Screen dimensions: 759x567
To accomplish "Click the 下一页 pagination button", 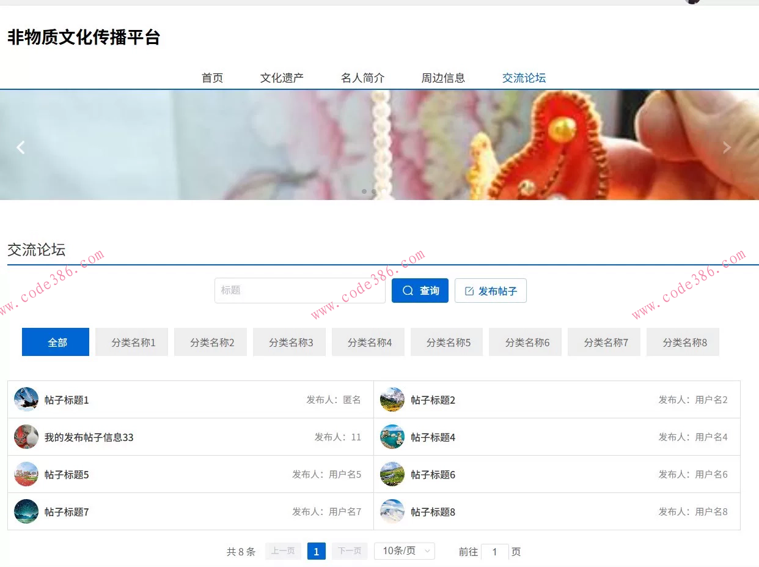I will (x=349, y=550).
